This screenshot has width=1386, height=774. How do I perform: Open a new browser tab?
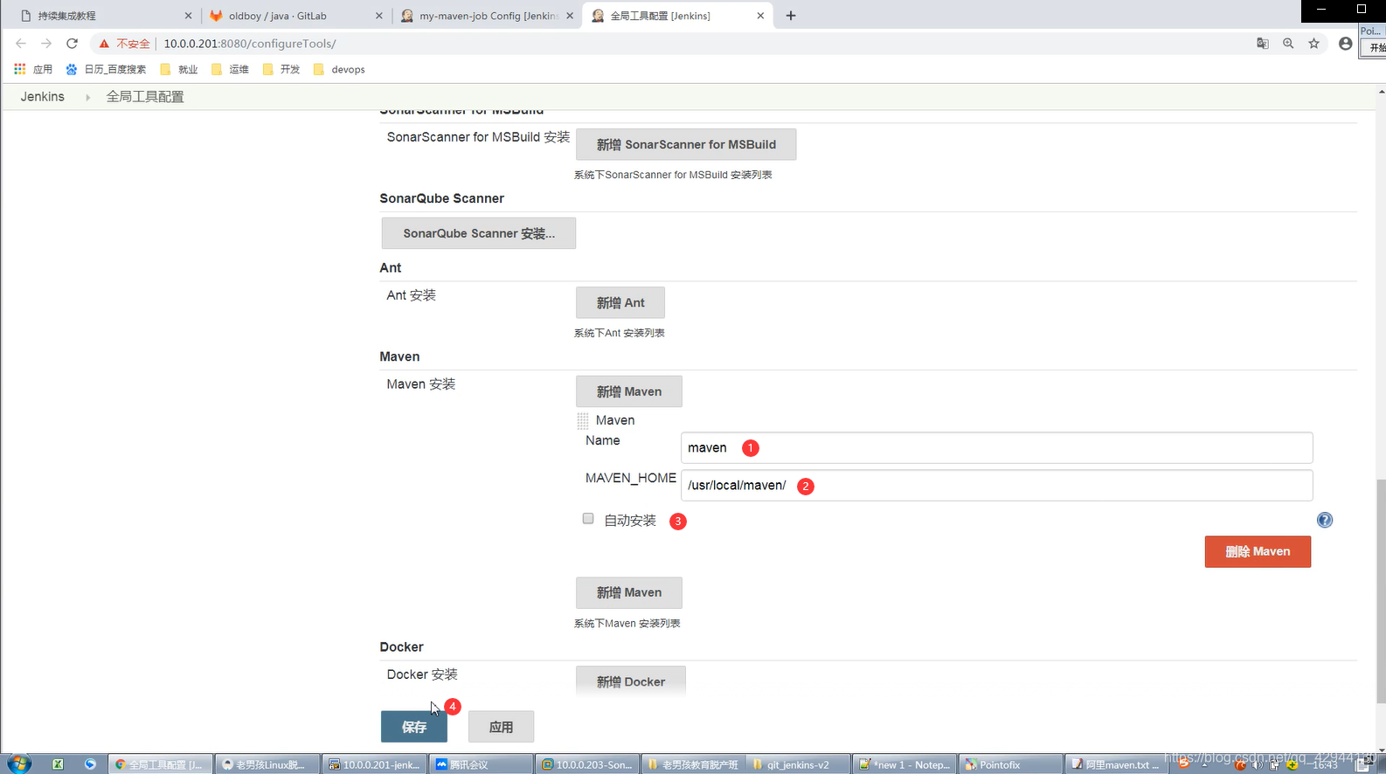[x=791, y=16]
